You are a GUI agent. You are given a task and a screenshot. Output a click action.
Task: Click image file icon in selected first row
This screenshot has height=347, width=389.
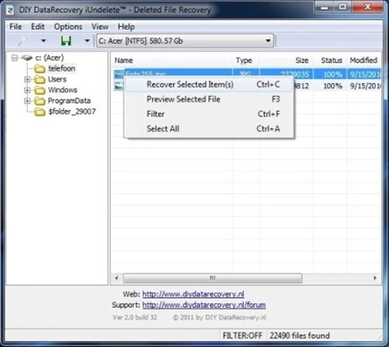click(x=119, y=74)
